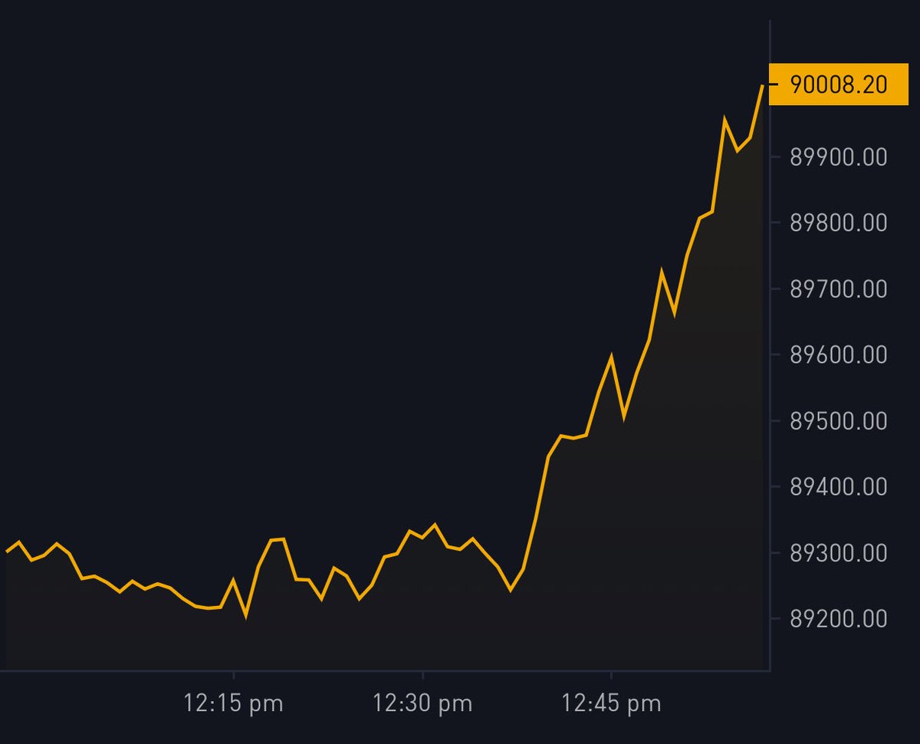
Task: Select the 89200.00 price axis label
Action: 839,619
